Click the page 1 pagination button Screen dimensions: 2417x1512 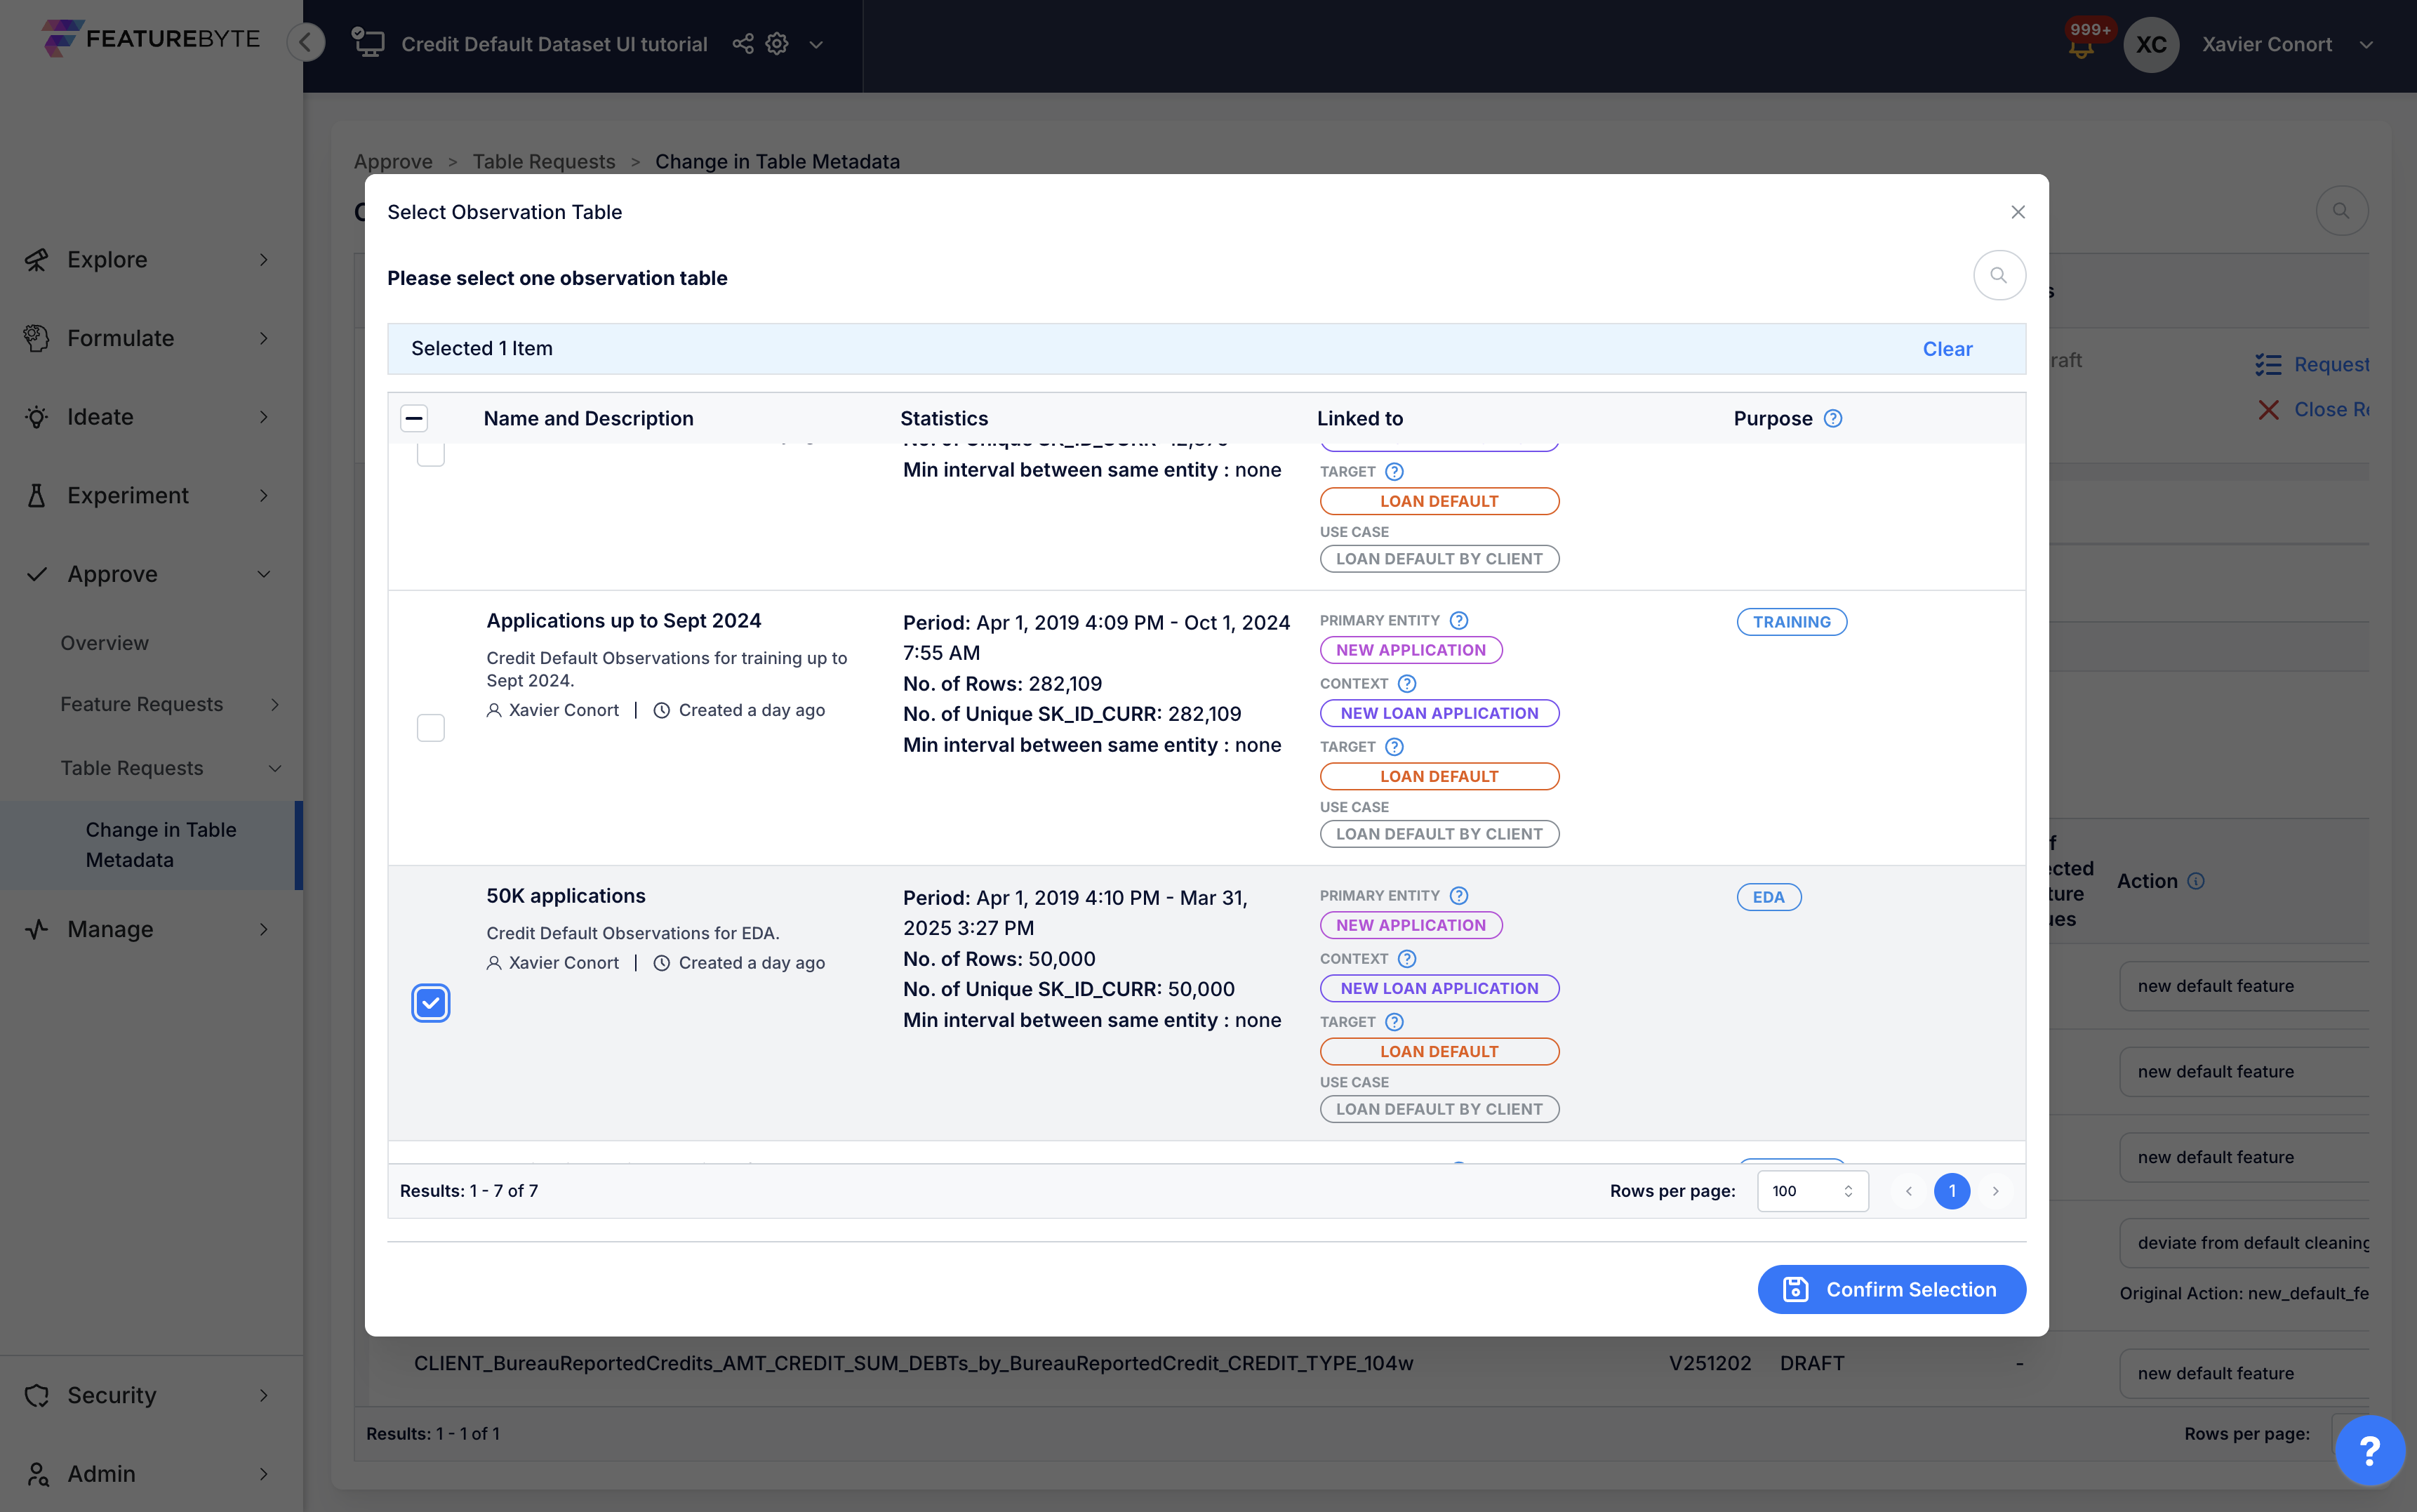(x=1951, y=1191)
